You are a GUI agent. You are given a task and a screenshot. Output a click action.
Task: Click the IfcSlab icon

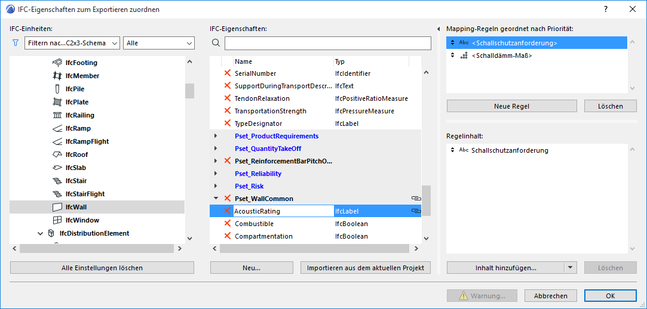point(57,168)
